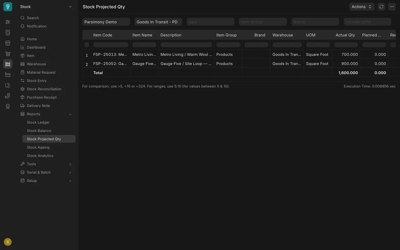Click the Item Group filter field
Screen dimensions: 400x250
[x=263, y=22]
